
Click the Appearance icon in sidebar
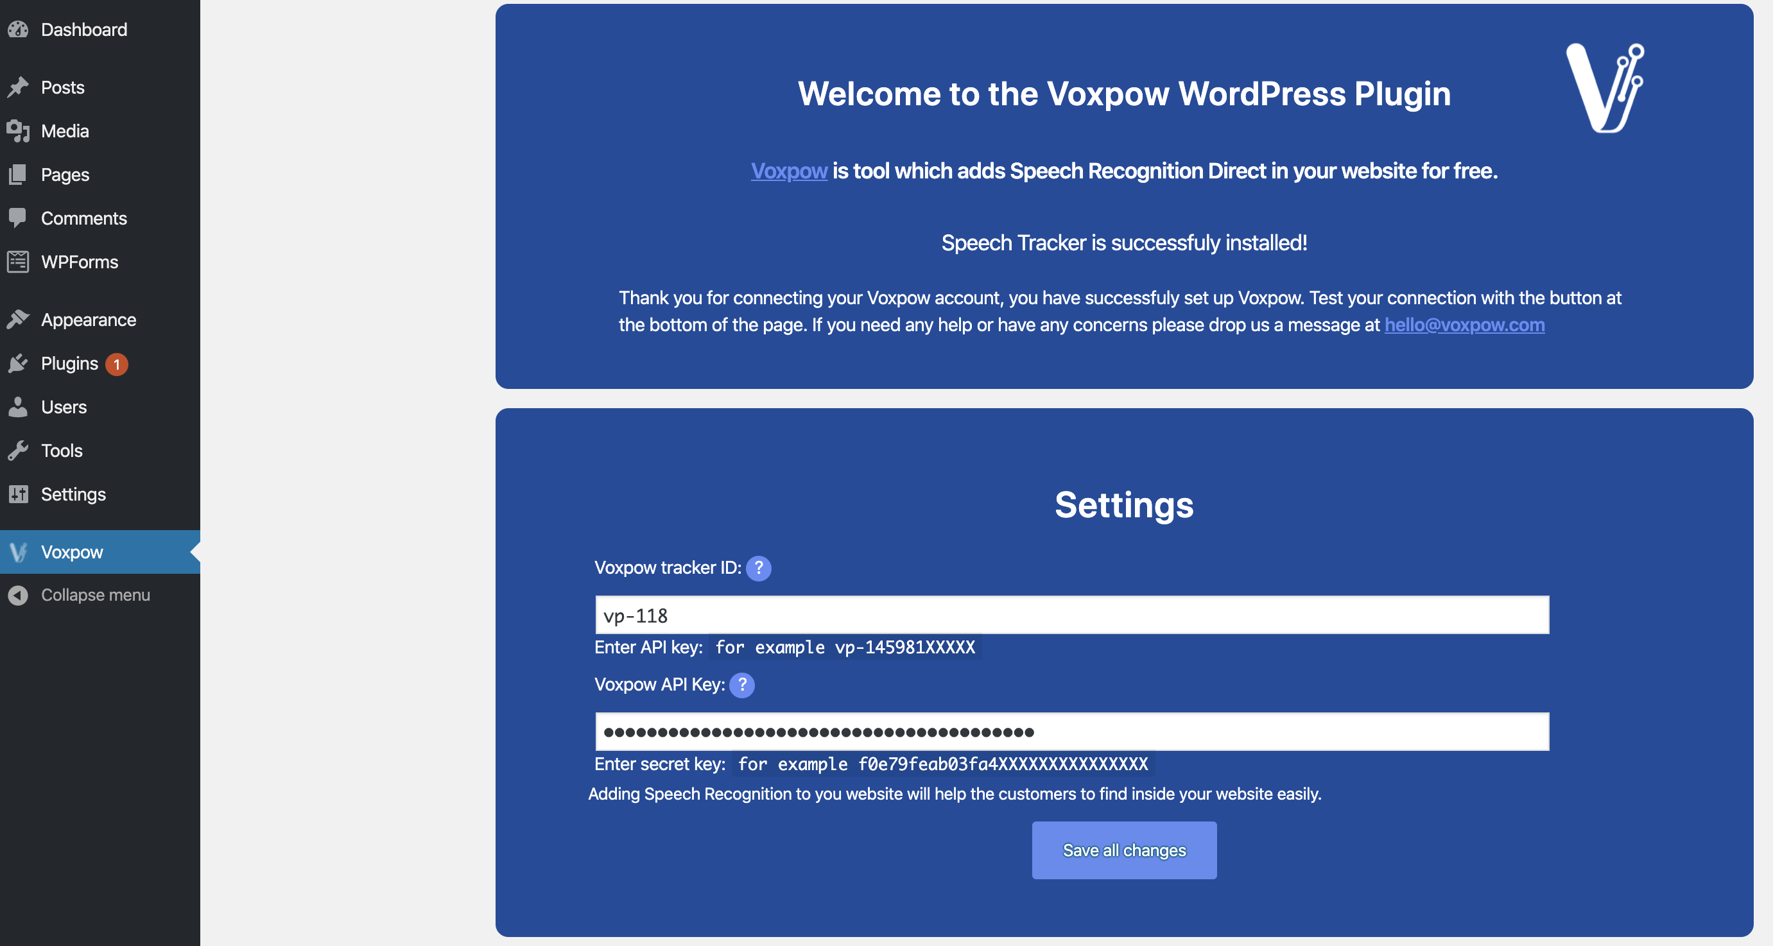tap(19, 318)
